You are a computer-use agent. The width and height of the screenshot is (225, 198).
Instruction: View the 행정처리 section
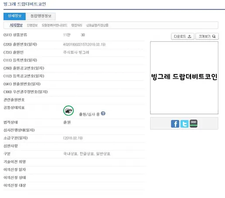pyautogui.click(x=77, y=25)
